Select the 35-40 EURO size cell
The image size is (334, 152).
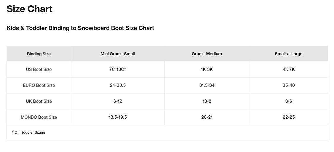pyautogui.click(x=289, y=85)
